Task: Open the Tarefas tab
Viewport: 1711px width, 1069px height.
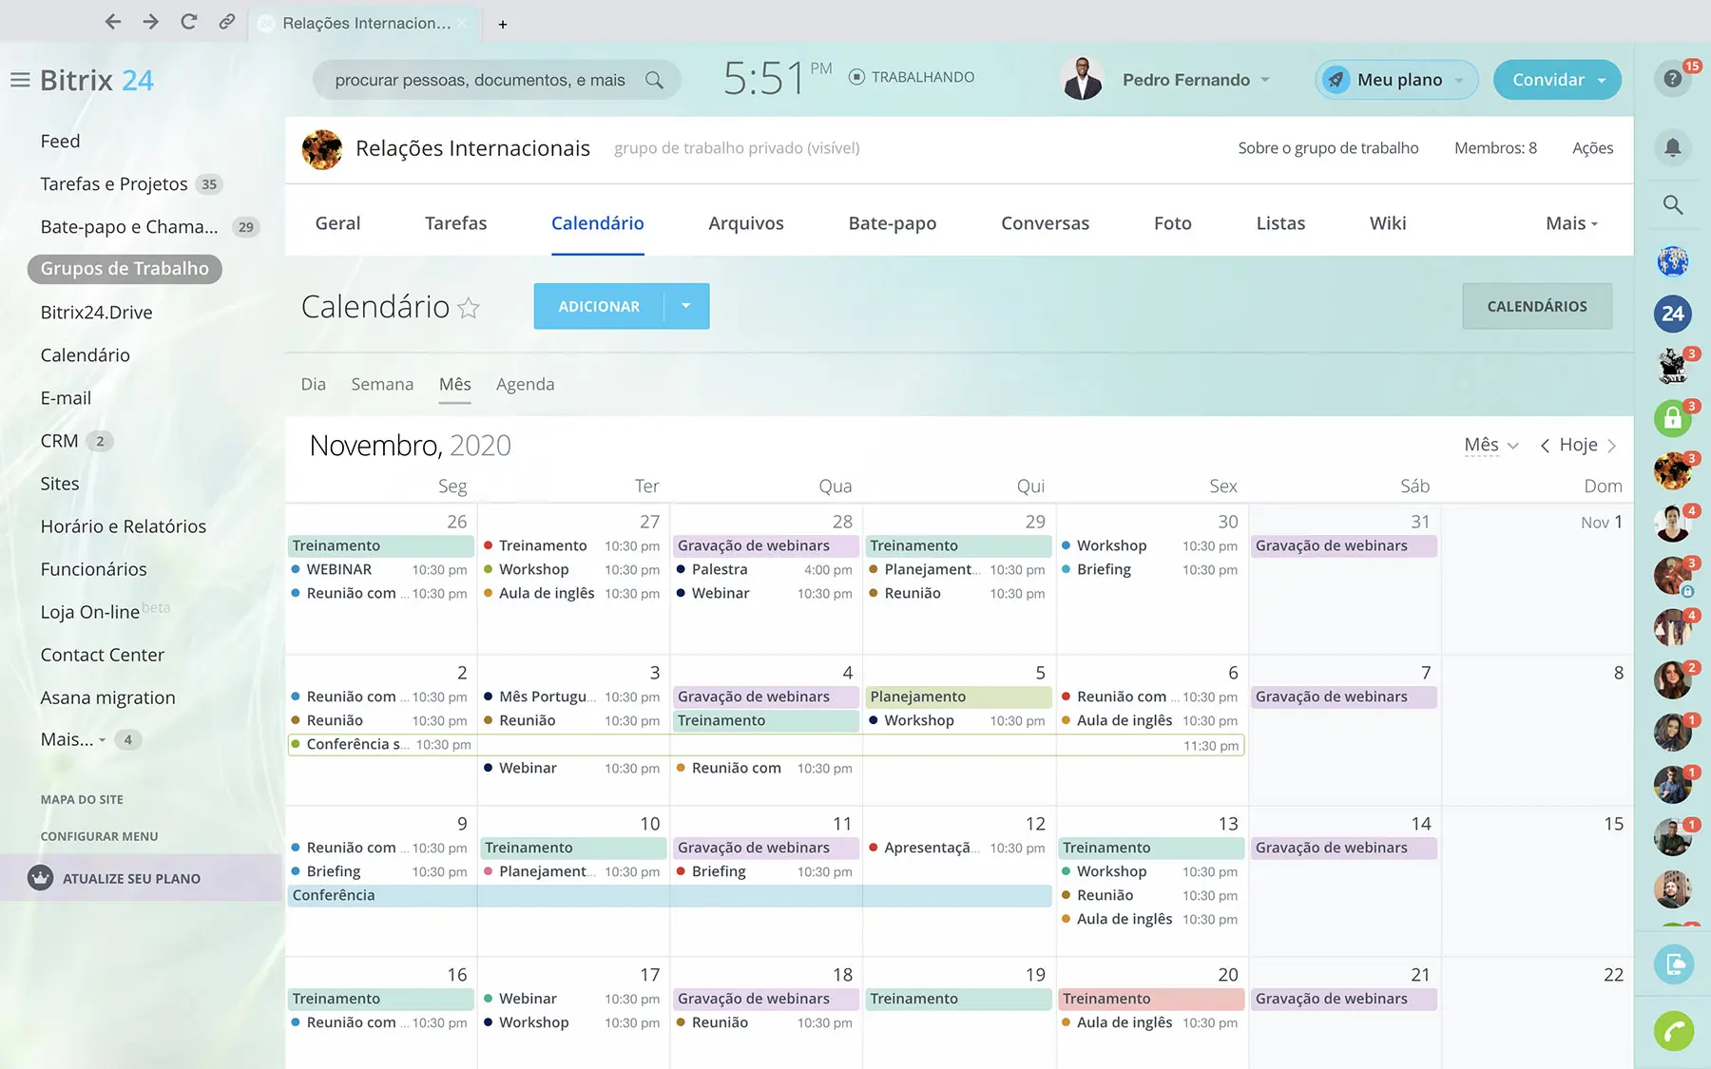Action: (x=455, y=223)
